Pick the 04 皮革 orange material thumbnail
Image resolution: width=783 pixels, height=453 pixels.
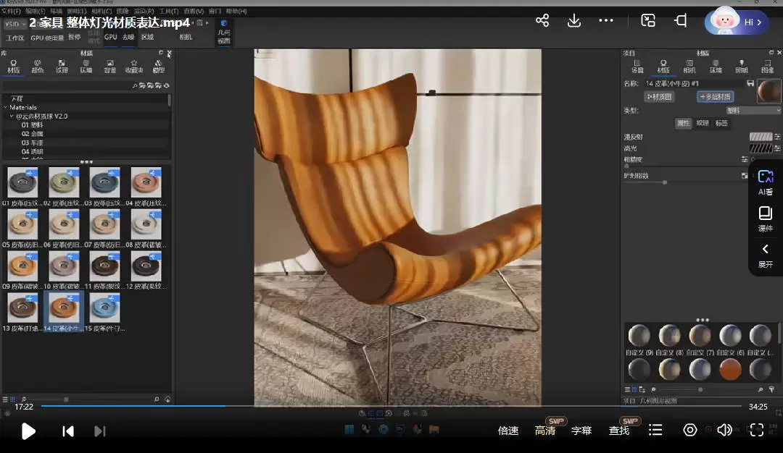[x=146, y=182]
